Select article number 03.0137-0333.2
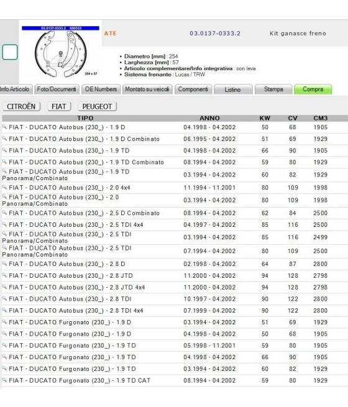Viewport: 348px width, 407px height. click(215, 33)
